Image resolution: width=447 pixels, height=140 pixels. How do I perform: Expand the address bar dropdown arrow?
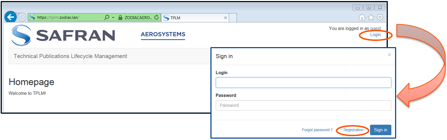pos(113,17)
